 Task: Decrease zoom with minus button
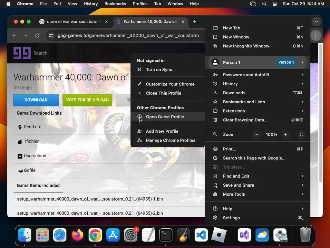tap(257, 134)
